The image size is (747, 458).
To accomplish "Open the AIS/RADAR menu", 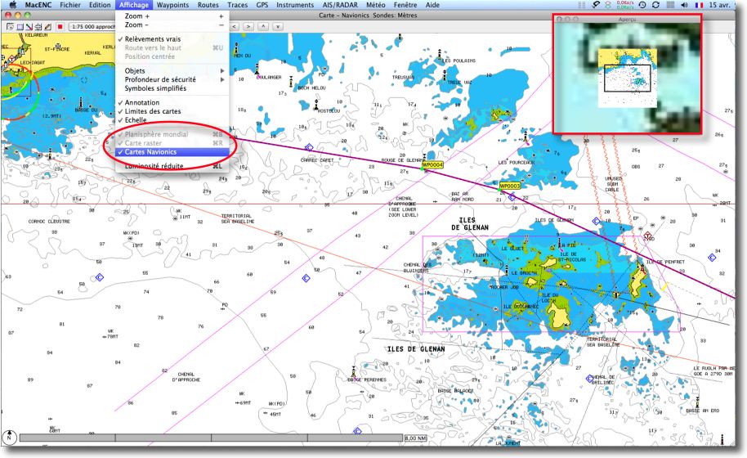I will [340, 5].
